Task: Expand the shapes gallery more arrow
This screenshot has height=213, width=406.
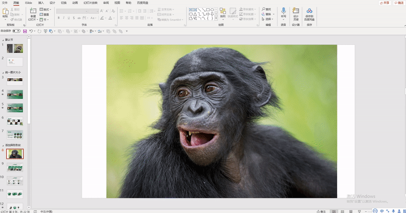Action: coord(216,19)
